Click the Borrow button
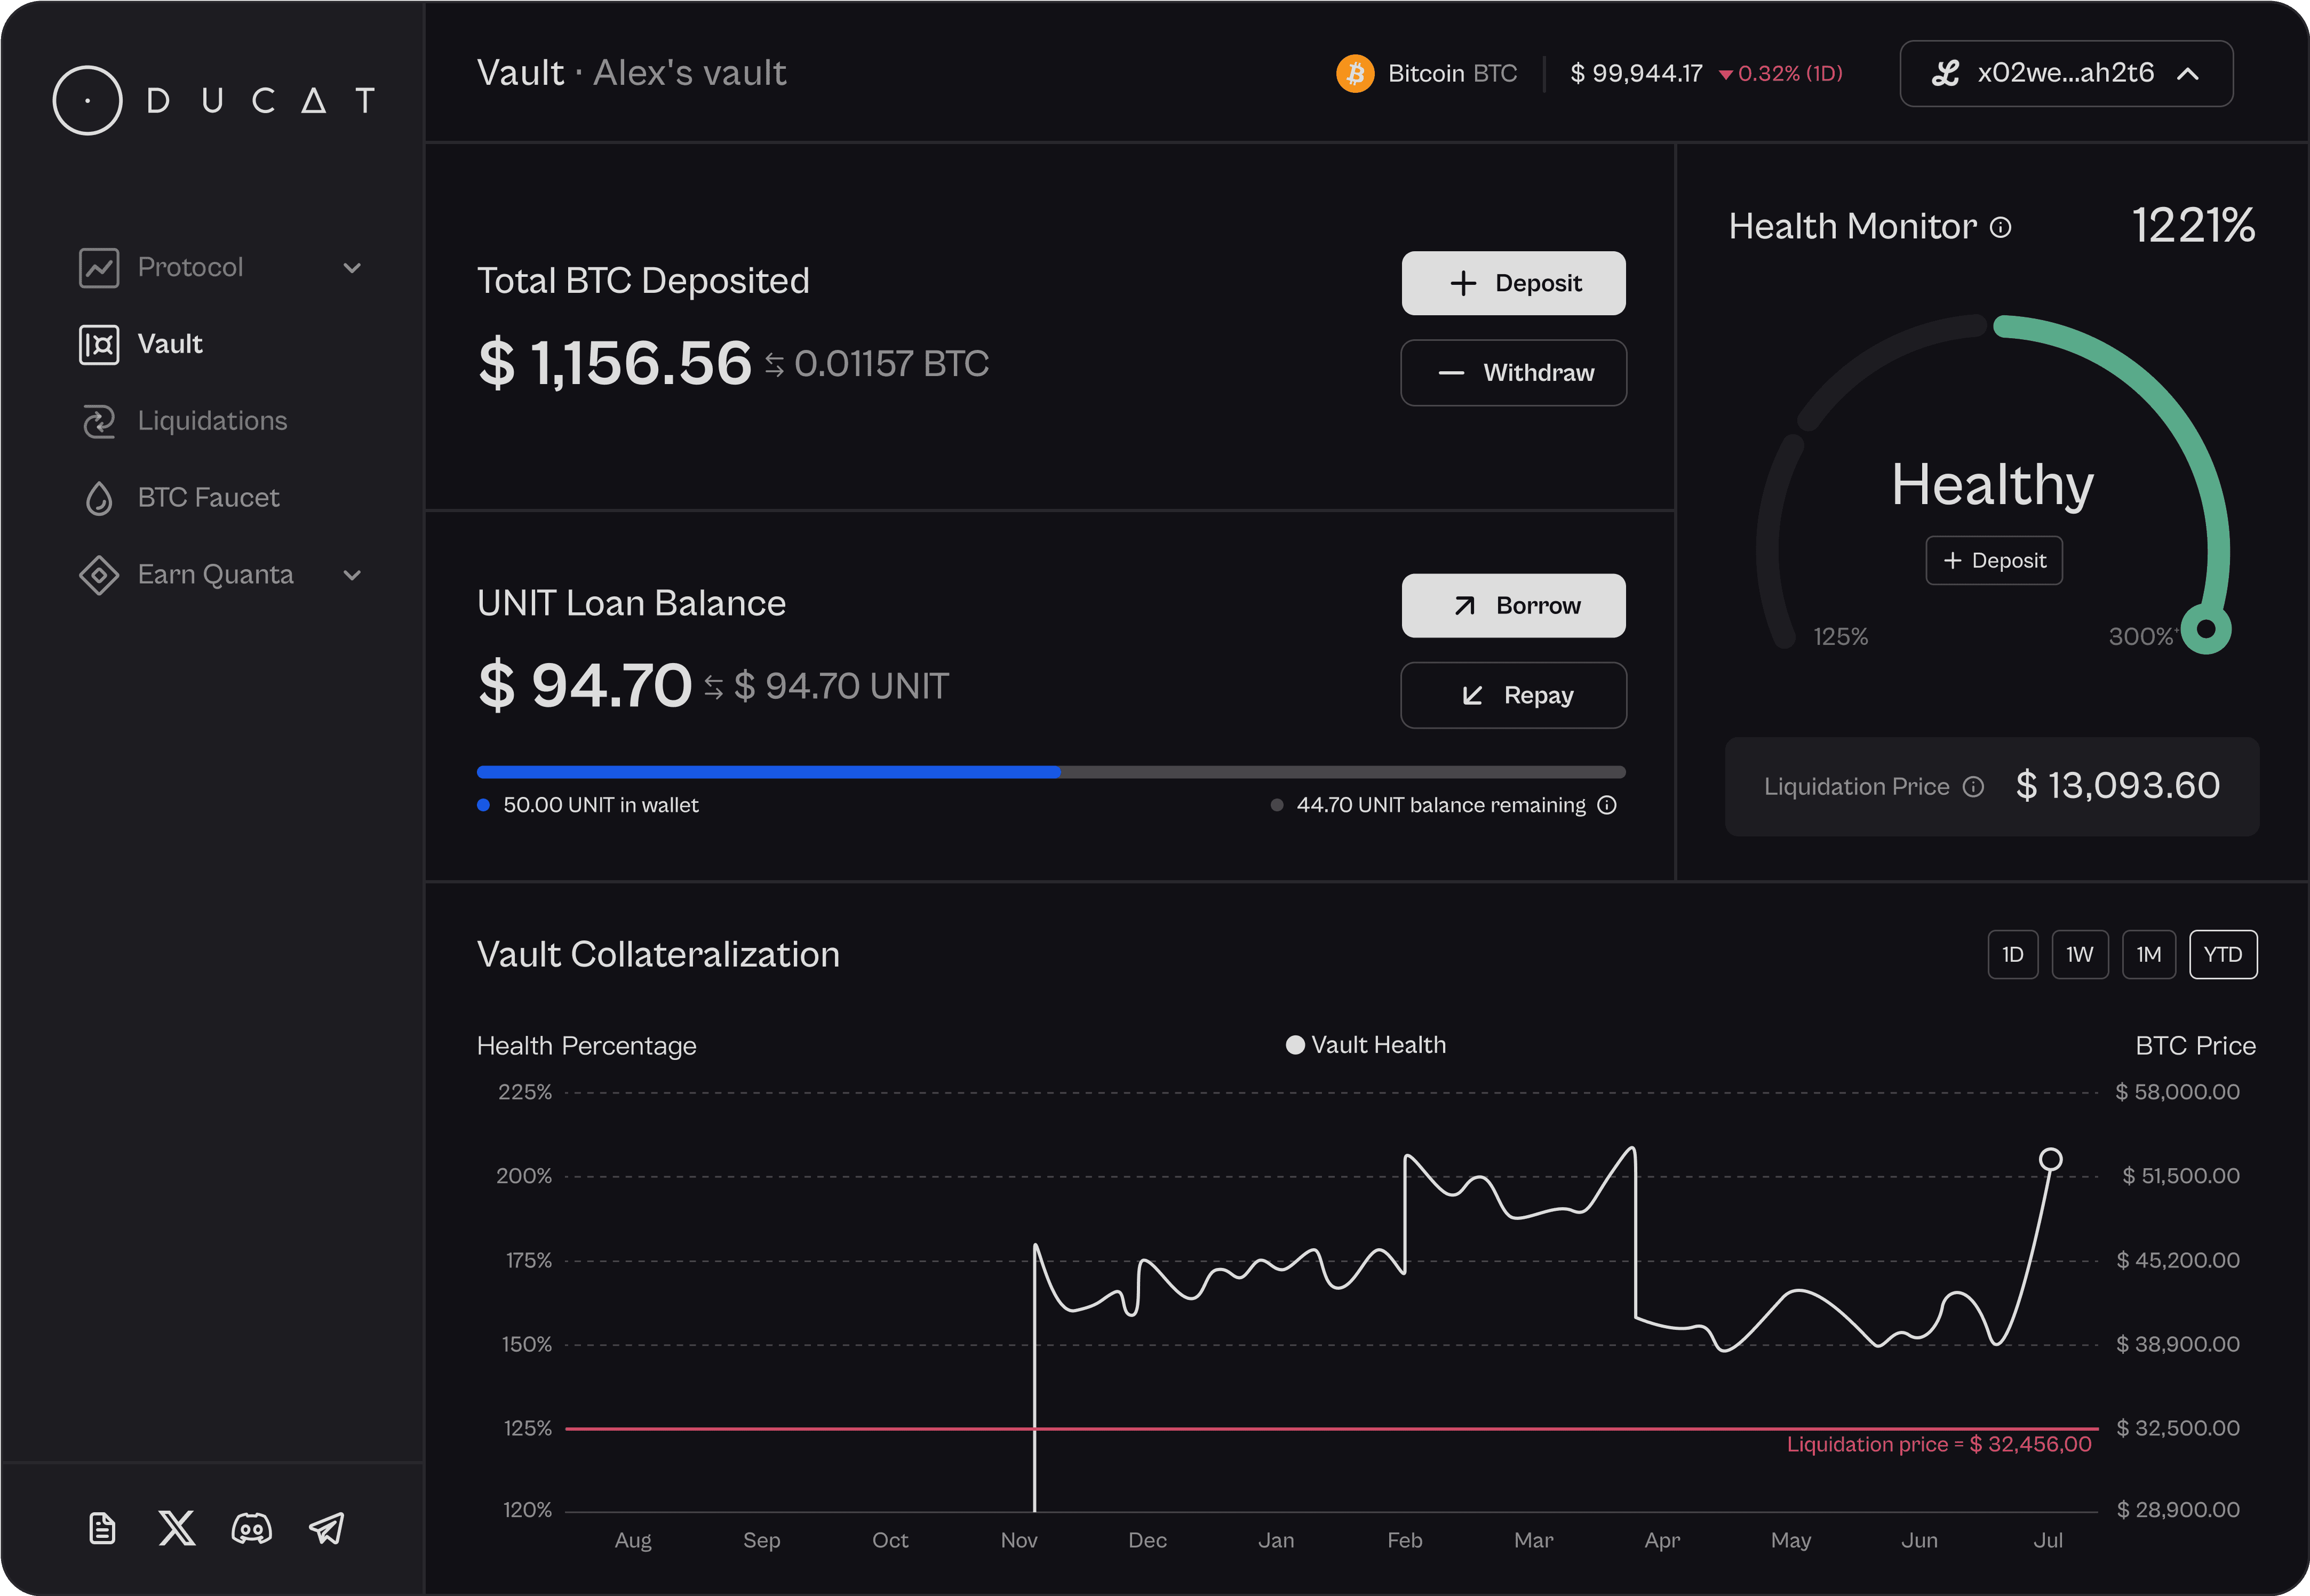Screen dimensions: 2310x1596 pos(1513,605)
